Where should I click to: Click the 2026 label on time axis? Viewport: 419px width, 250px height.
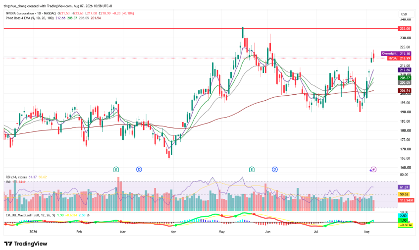tap(33, 232)
